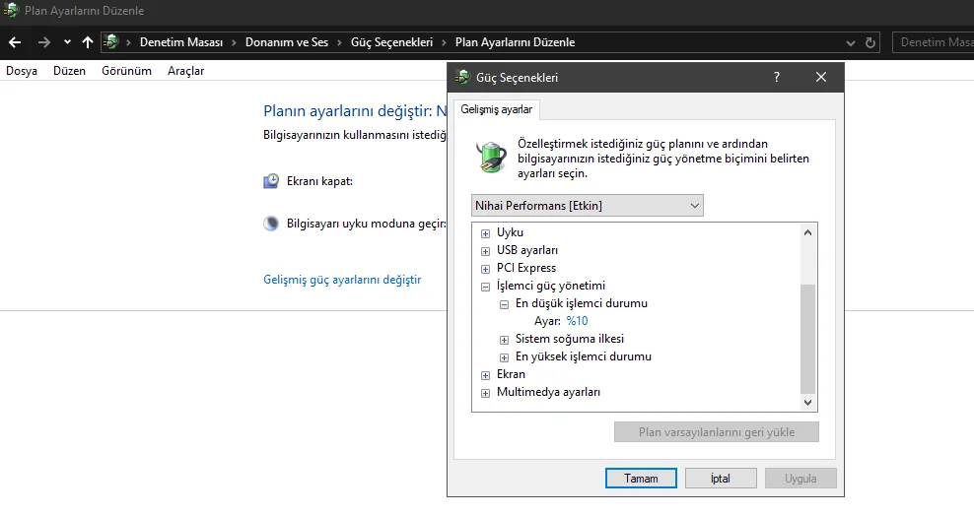Click the Ekranı kapat monitor icon
This screenshot has height=516, width=974.
[271, 181]
